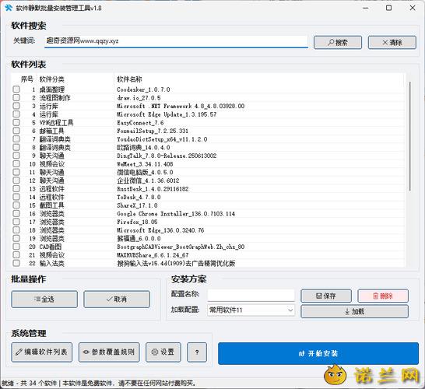This screenshot has width=425, height=389.
Task: Select the ShareX_17.1.0 checkbox
Action: (16, 205)
